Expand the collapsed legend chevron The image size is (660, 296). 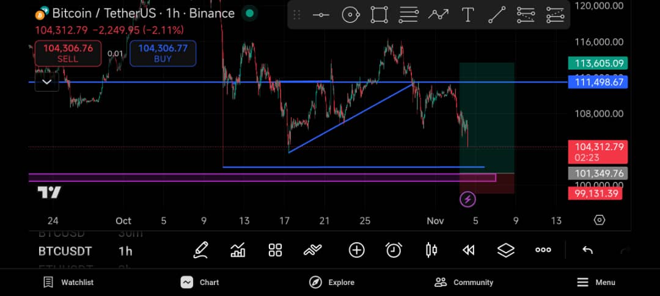point(46,82)
